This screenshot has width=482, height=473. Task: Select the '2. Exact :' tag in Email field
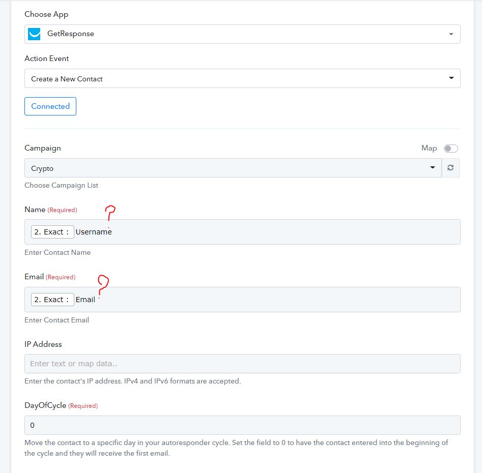click(52, 300)
